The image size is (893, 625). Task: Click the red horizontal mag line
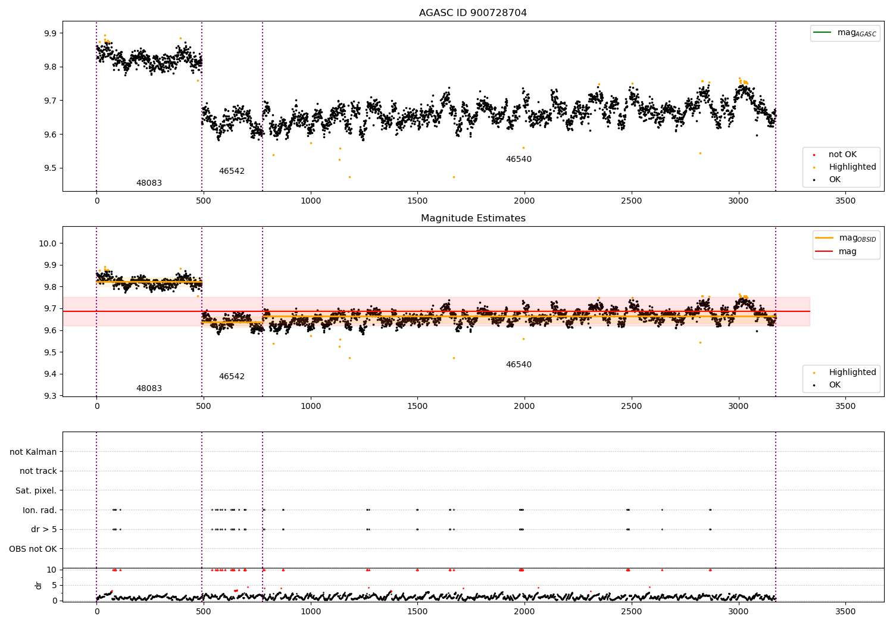[x=436, y=311]
